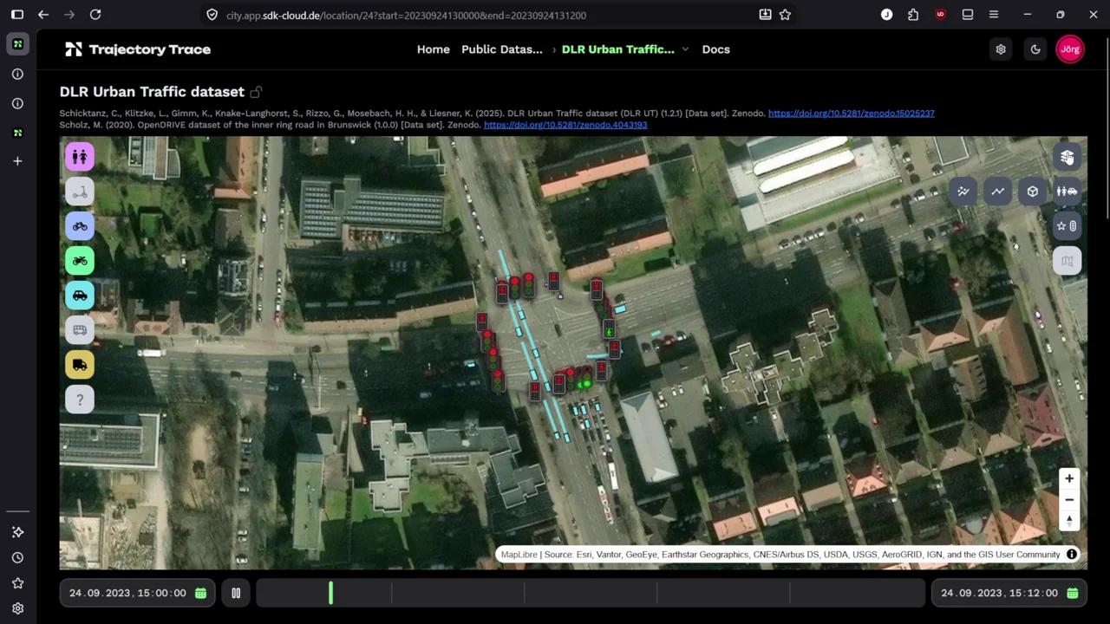This screenshot has height=624, width=1110.
Task: Open the browser extensions puzzle icon
Action: [x=913, y=15]
